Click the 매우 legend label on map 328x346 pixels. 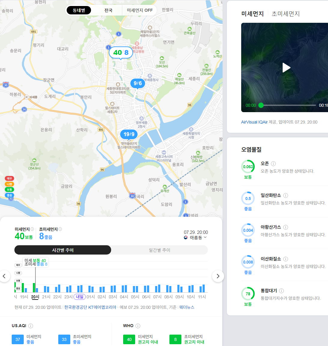(9, 178)
